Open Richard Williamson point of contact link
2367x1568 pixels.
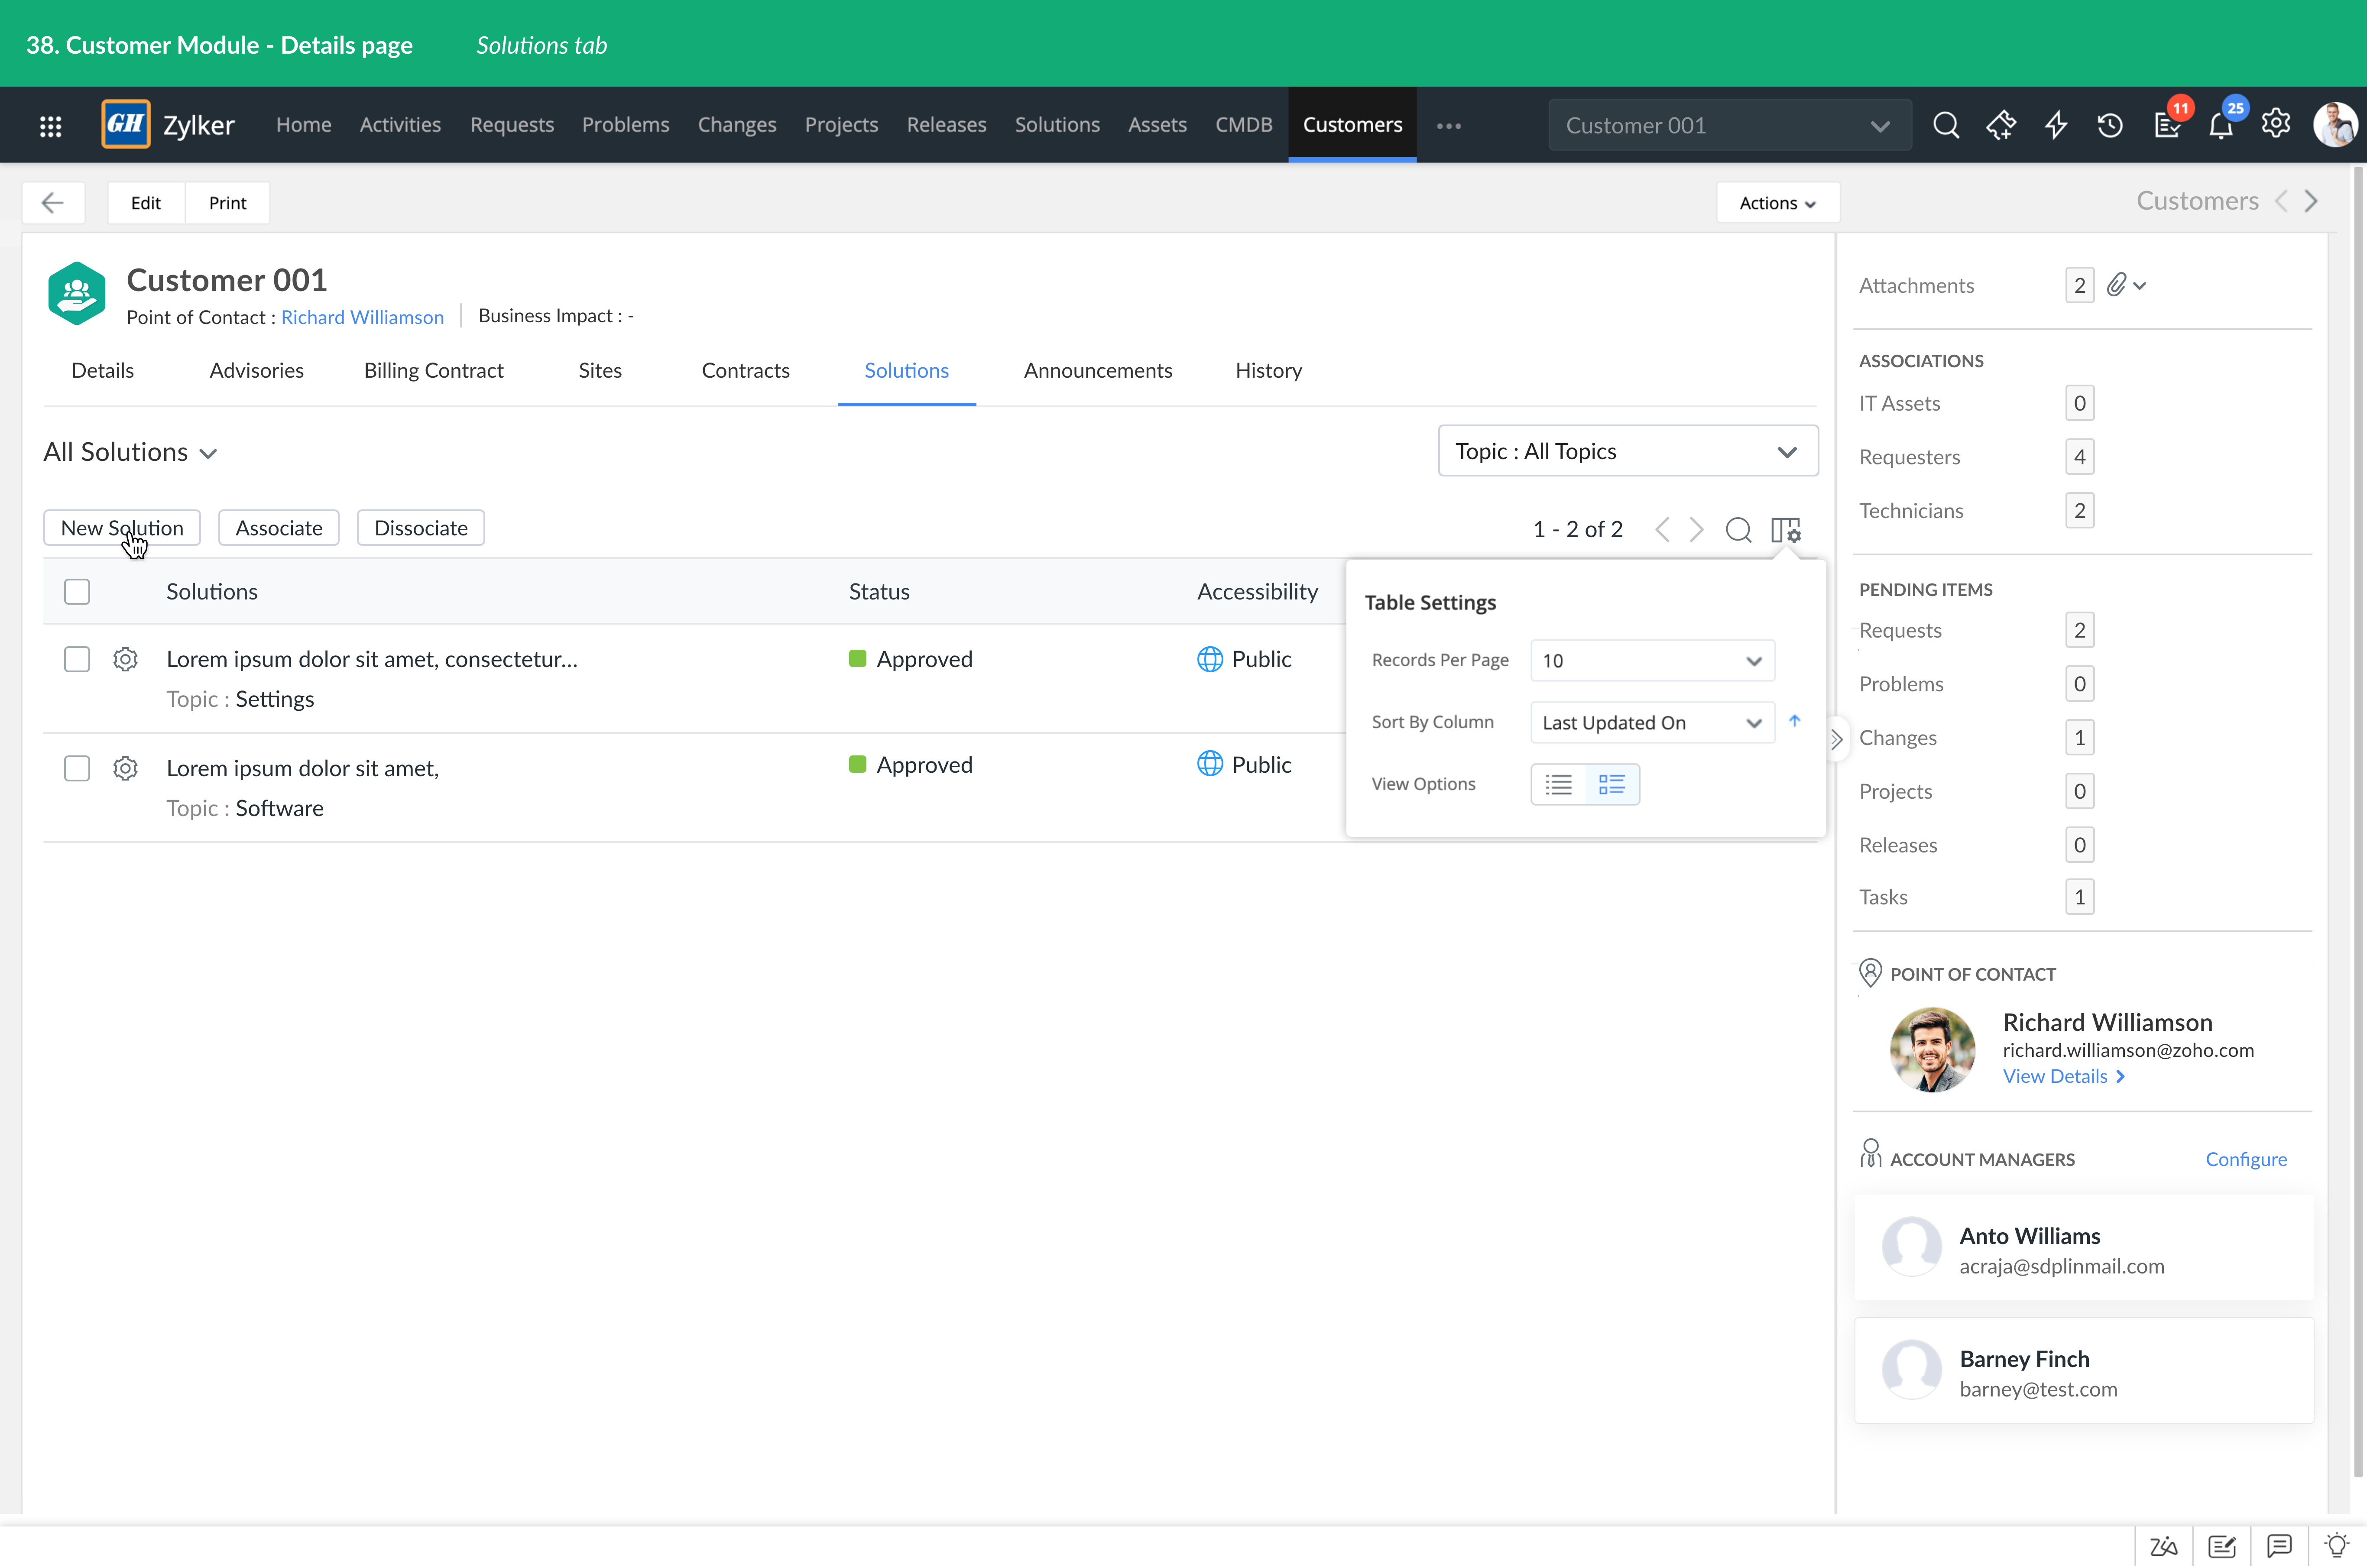pos(362,317)
